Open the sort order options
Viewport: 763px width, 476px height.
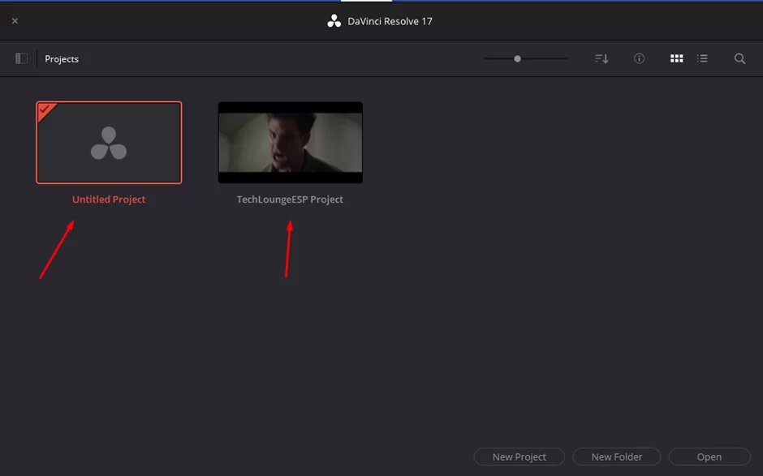[601, 58]
